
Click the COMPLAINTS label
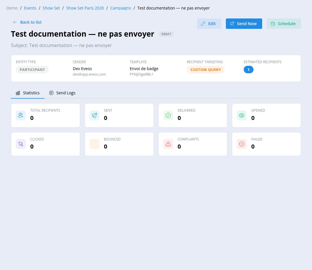click(x=188, y=139)
